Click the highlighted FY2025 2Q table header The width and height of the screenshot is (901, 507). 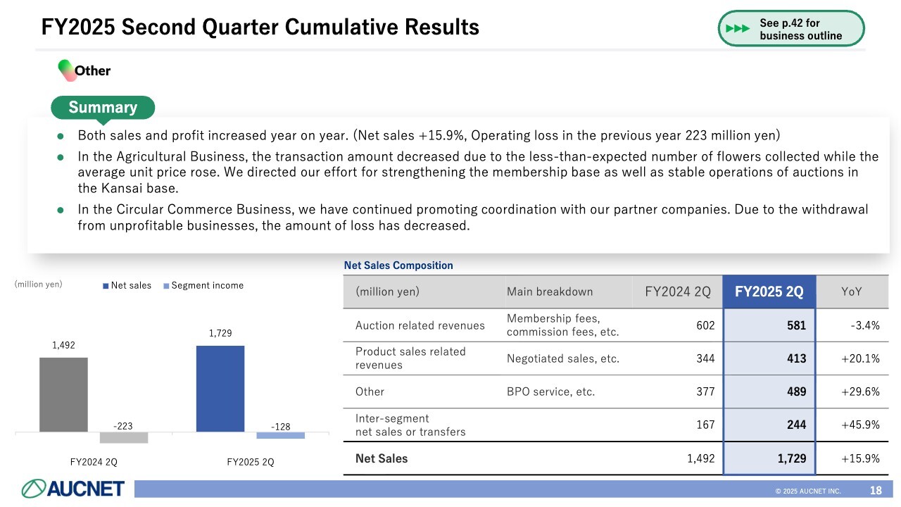click(769, 292)
